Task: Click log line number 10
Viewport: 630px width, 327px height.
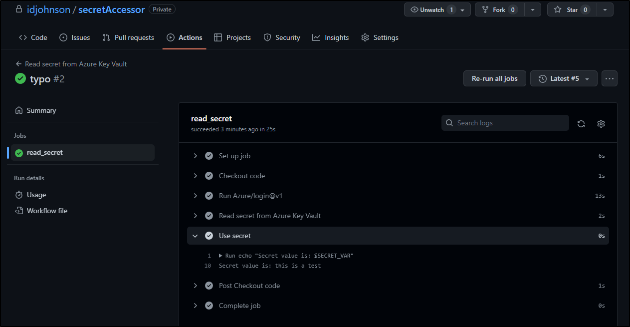Action: coord(208,266)
